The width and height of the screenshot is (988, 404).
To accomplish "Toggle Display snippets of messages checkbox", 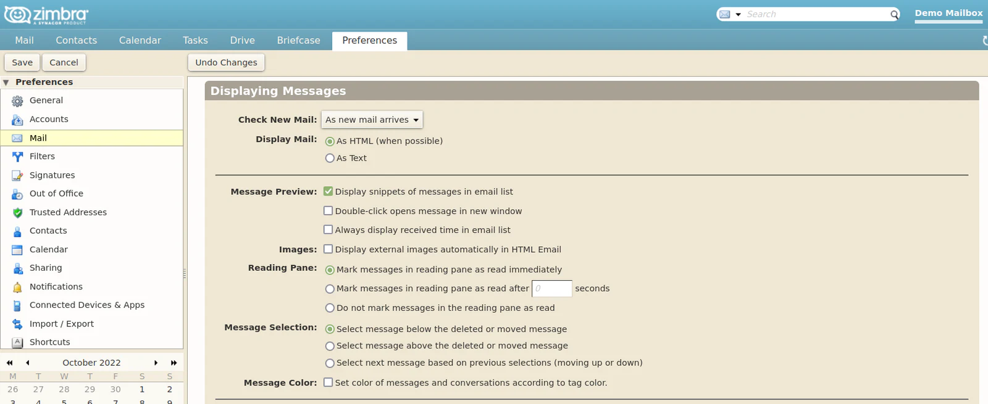I will 328,191.
